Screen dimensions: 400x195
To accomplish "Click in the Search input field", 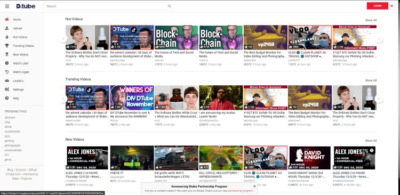I will pyautogui.click(x=106, y=6).
